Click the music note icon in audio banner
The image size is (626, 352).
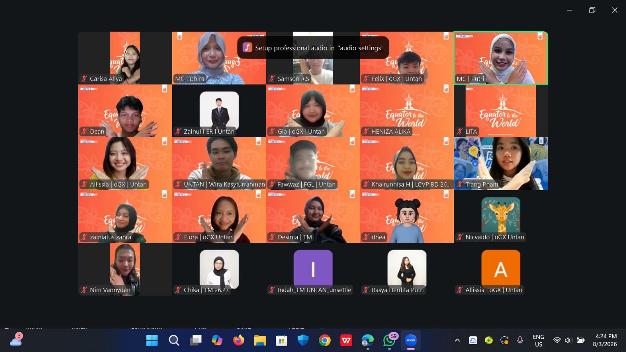click(x=247, y=48)
